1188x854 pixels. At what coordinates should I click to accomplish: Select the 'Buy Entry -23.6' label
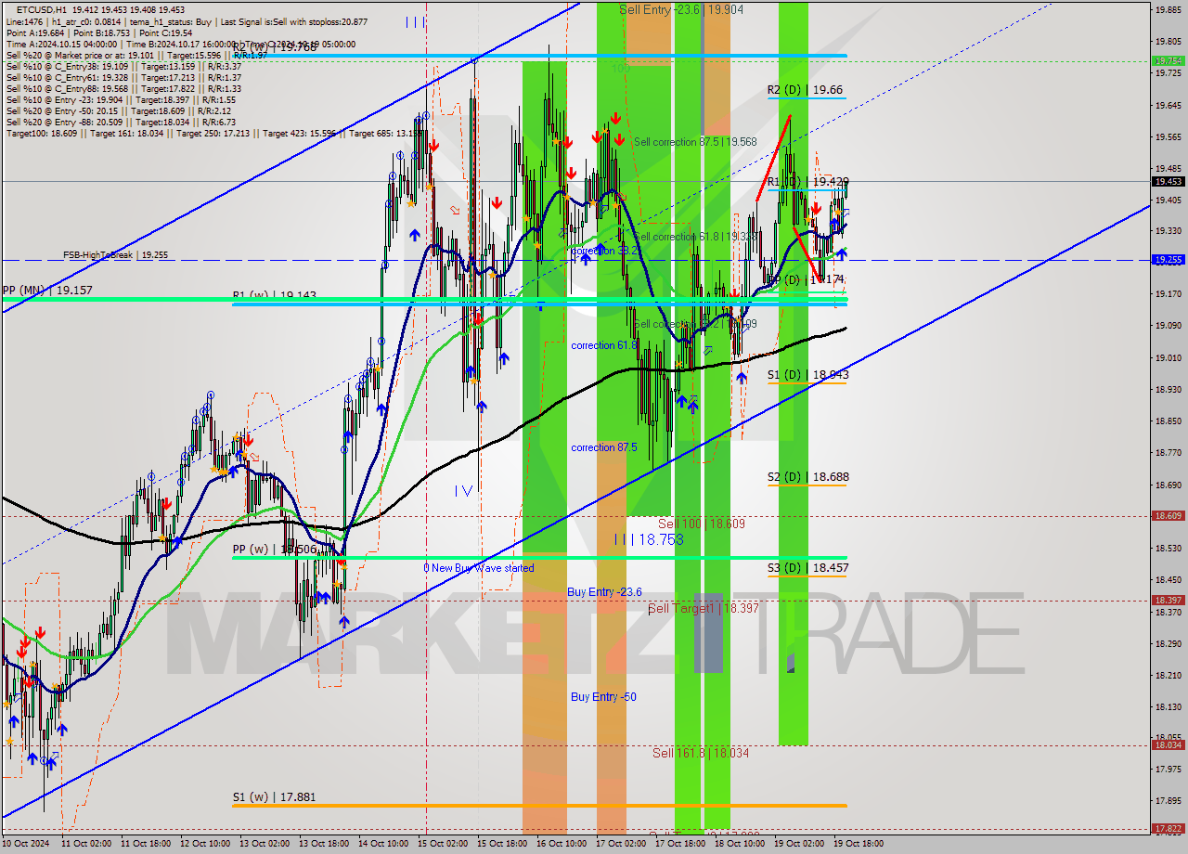[x=604, y=592]
